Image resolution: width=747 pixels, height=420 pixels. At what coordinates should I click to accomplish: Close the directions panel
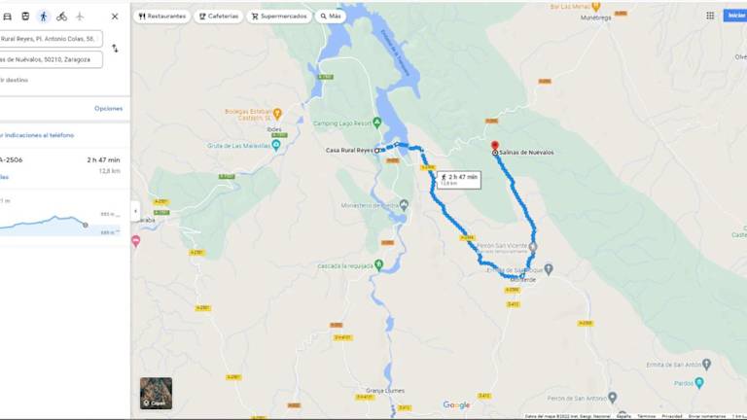(x=115, y=17)
